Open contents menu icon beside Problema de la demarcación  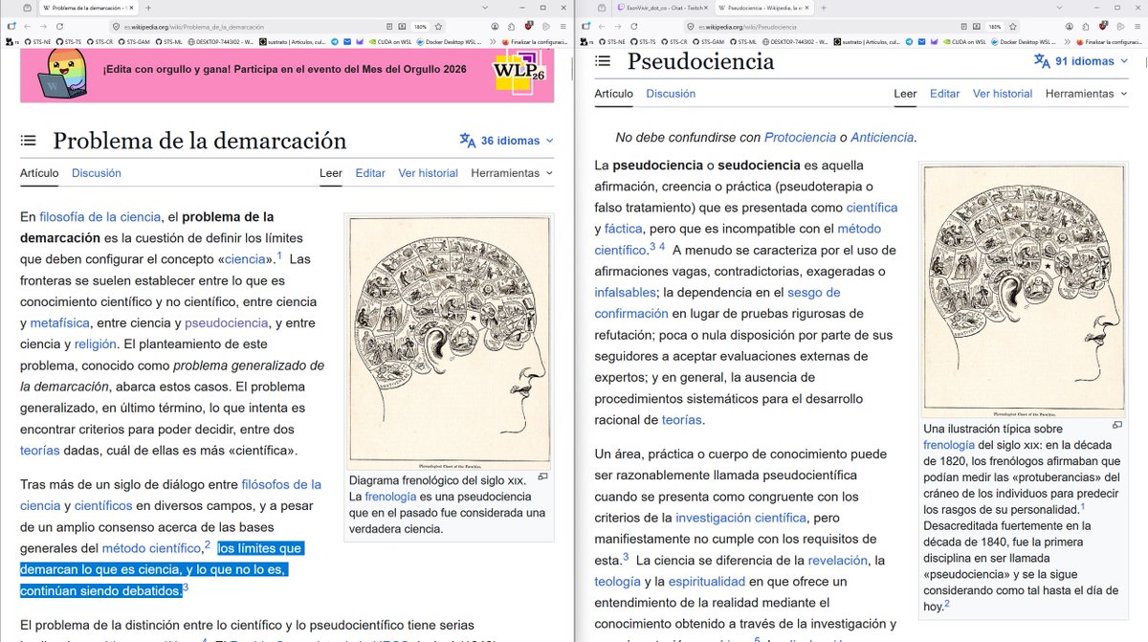[x=30, y=141]
